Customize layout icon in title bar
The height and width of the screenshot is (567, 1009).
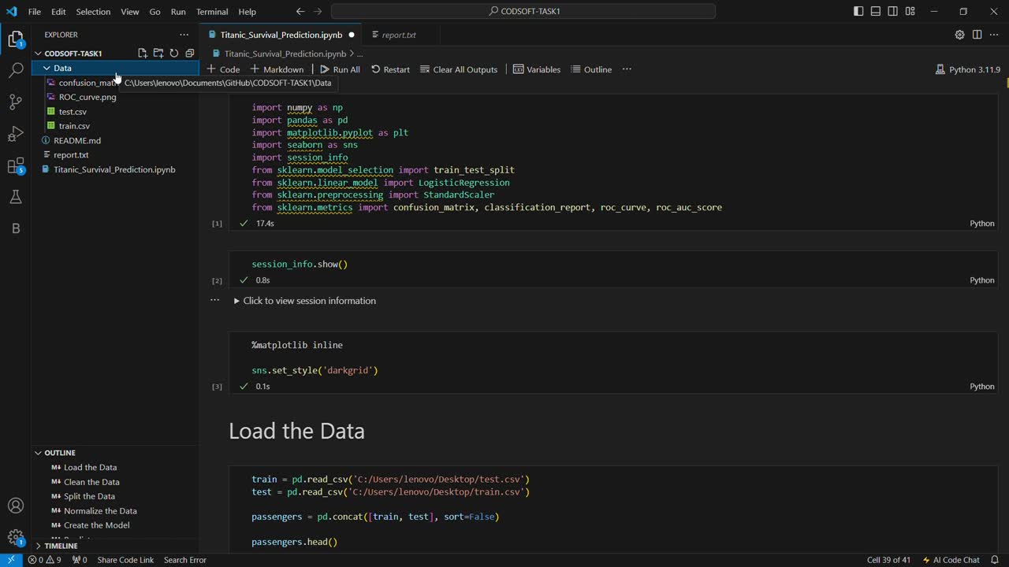click(x=910, y=12)
